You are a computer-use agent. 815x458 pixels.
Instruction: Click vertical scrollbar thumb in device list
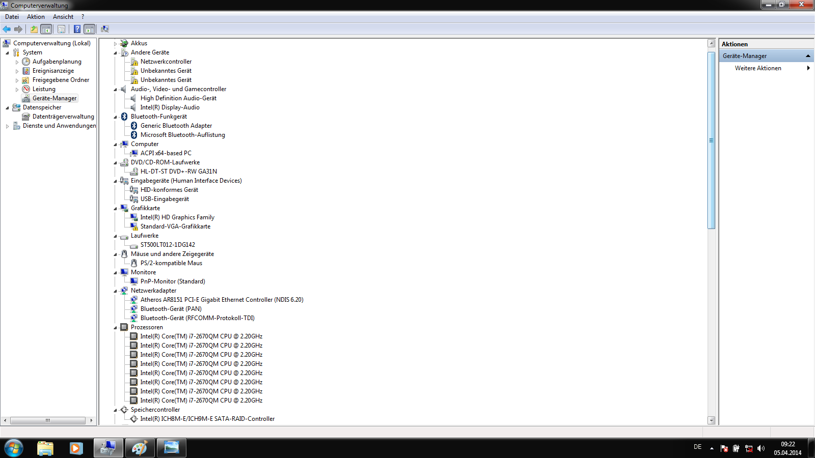712,140
